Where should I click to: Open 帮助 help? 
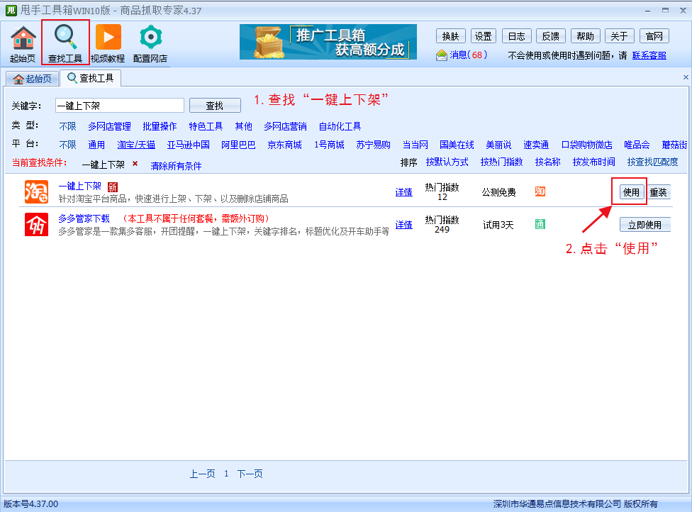click(585, 36)
